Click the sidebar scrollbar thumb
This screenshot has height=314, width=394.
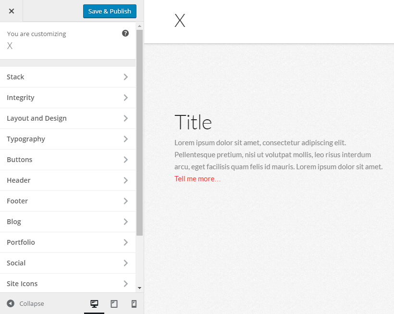pyautogui.click(x=139, y=133)
